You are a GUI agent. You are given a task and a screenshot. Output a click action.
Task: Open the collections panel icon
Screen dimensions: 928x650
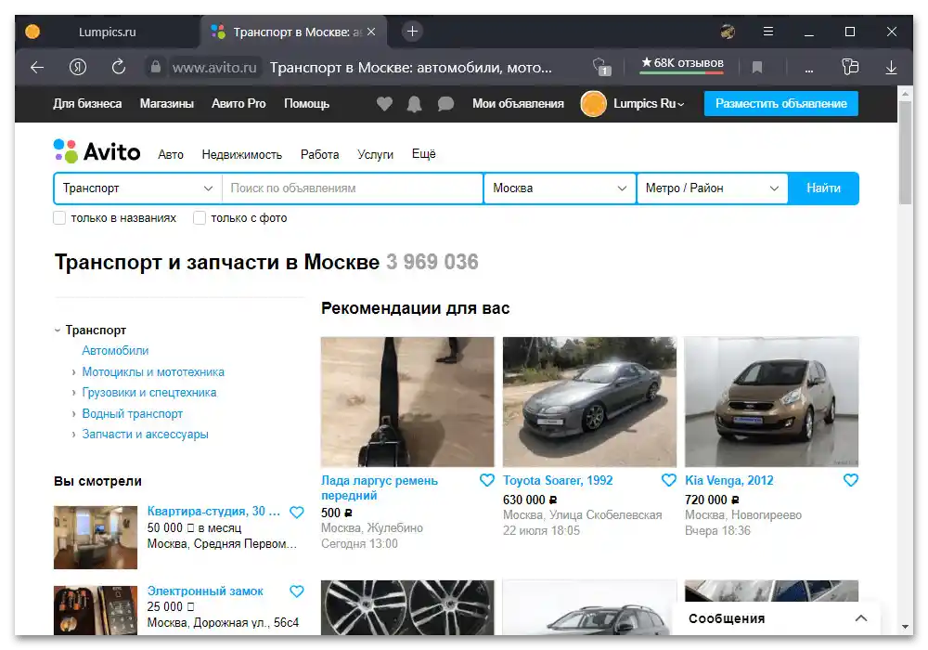pos(850,67)
